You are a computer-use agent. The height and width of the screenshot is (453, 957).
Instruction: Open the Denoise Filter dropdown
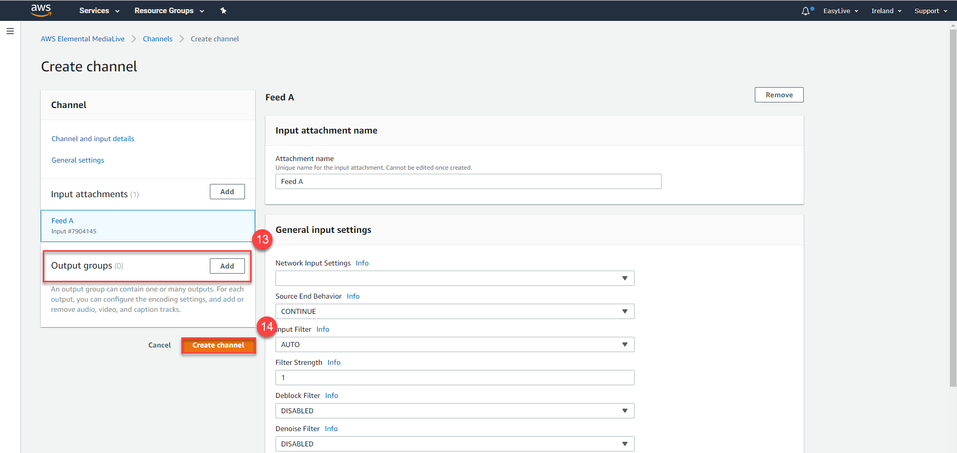tap(455, 444)
